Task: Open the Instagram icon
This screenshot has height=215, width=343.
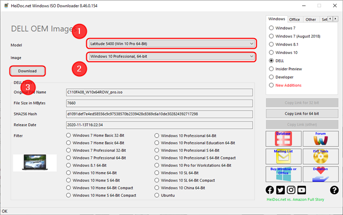Action: 291,190
